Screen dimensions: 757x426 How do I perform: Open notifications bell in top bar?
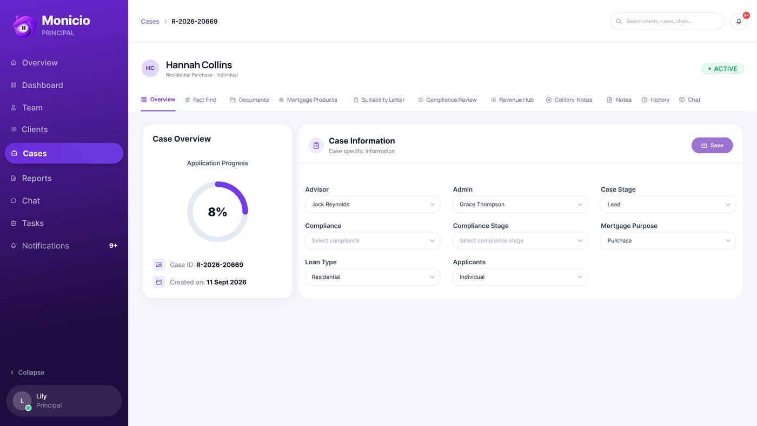(739, 21)
